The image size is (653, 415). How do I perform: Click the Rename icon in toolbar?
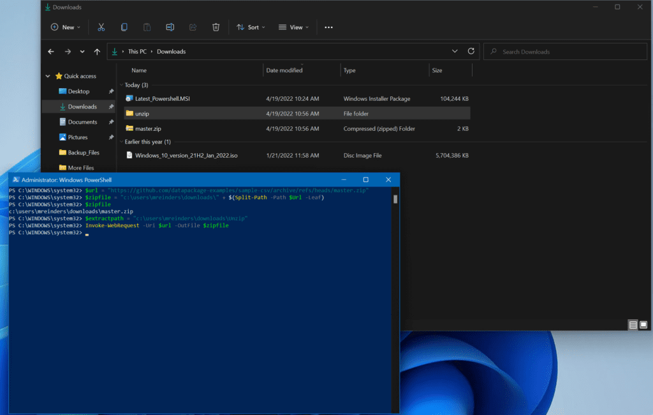click(x=170, y=27)
